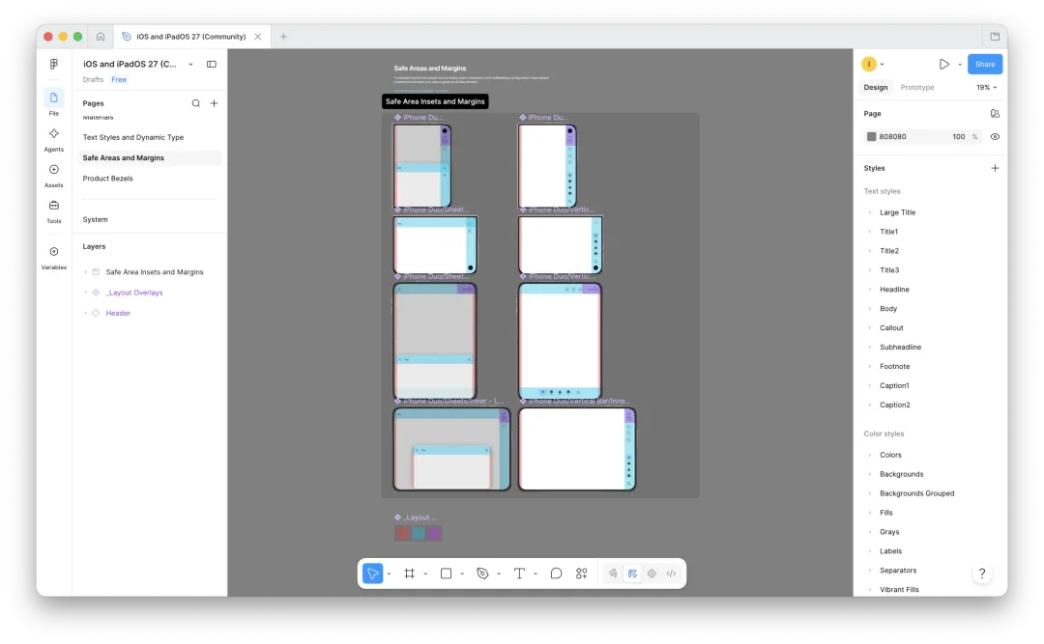Screen dimensions: 1044x644
Task: Click the window layout icon top right
Action: coord(995,37)
